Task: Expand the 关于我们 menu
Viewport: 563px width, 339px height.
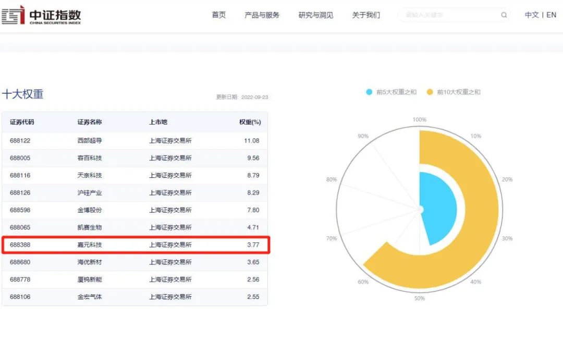Action: [365, 15]
